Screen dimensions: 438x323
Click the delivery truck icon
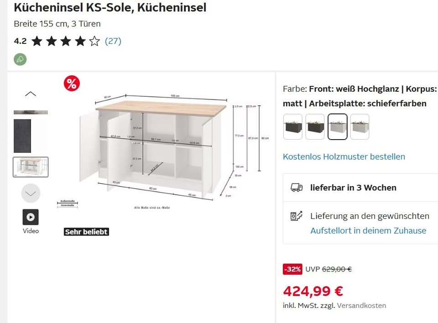[297, 188]
